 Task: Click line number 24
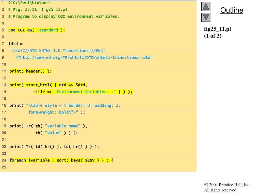point(4,160)
